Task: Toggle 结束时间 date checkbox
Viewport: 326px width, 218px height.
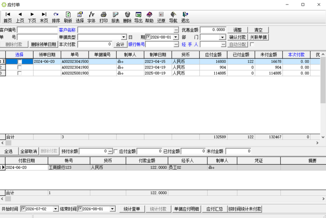Action: coord(80,209)
